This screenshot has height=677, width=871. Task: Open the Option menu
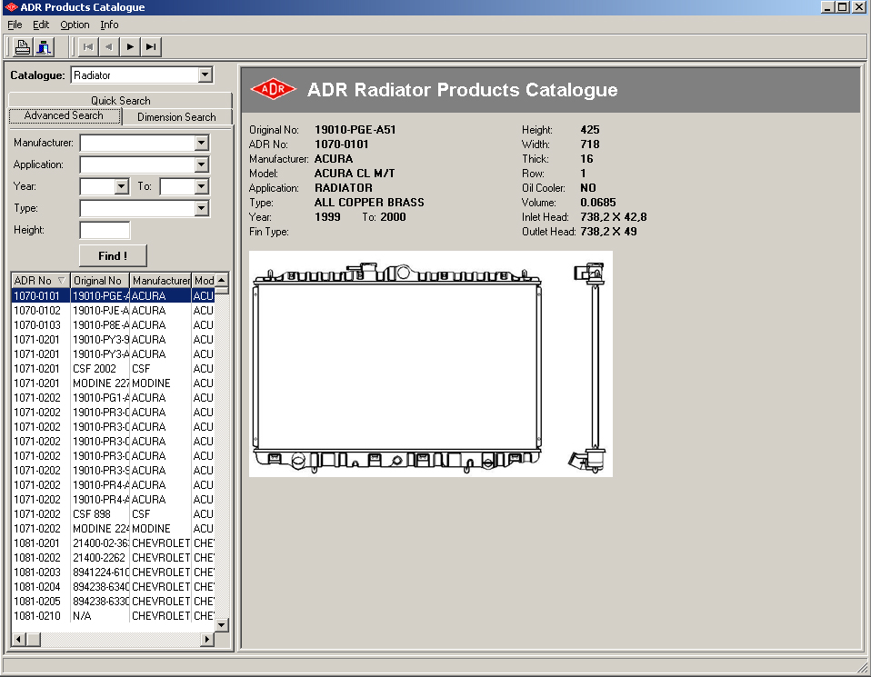point(75,25)
